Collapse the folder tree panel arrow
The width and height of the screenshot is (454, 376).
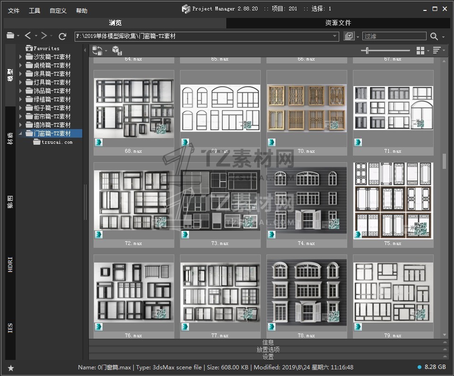pyautogui.click(x=86, y=50)
